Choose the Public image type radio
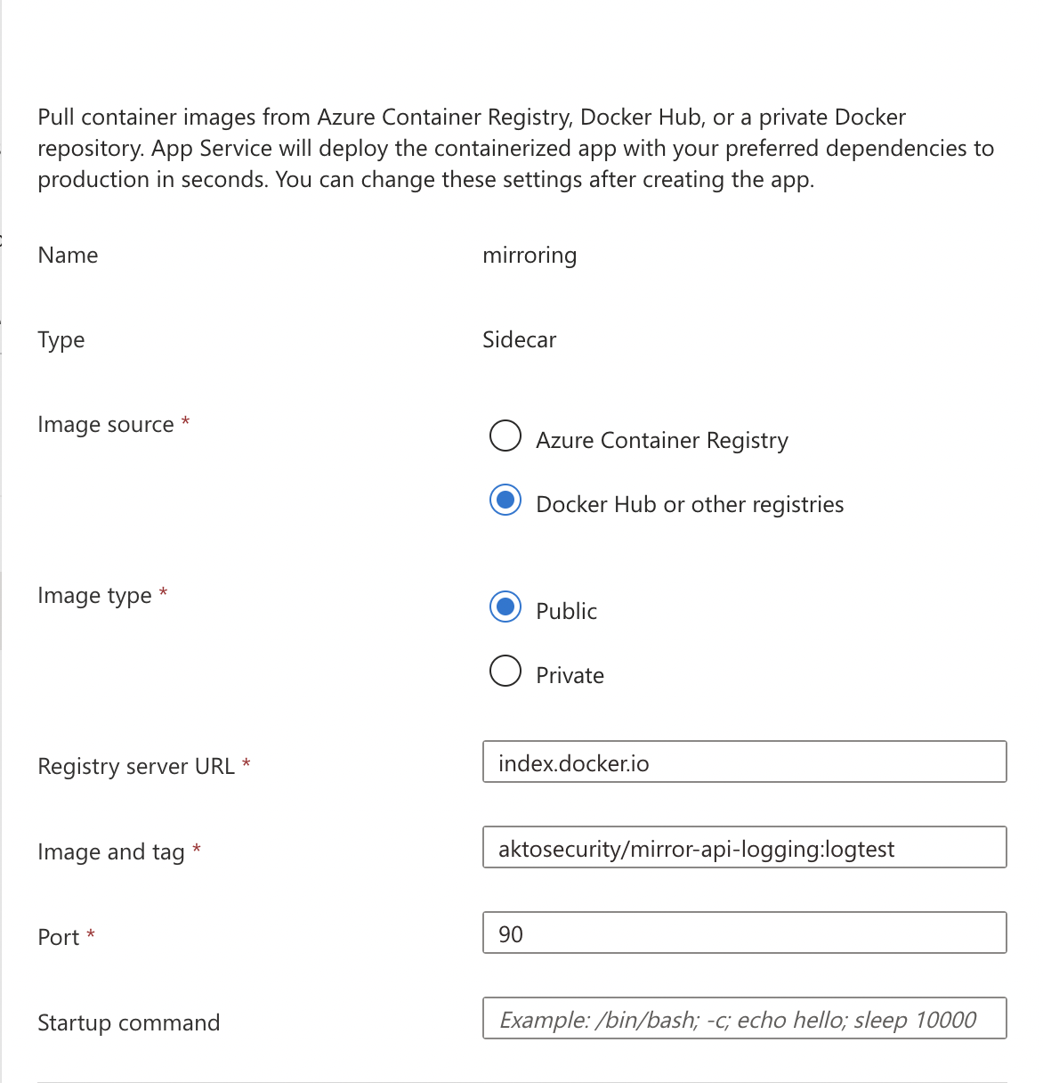The image size is (1043, 1083). (505, 607)
